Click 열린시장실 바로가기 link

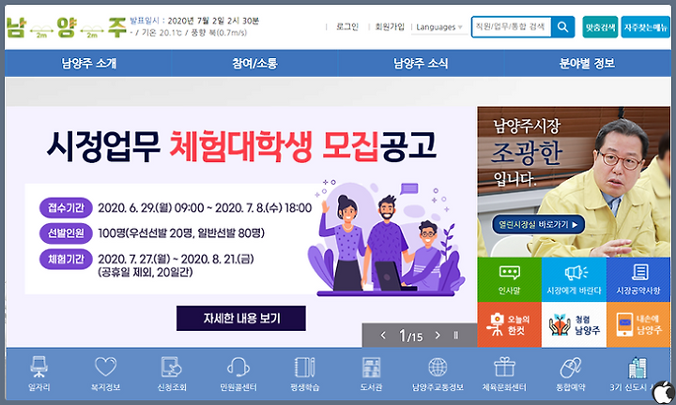[x=538, y=225]
